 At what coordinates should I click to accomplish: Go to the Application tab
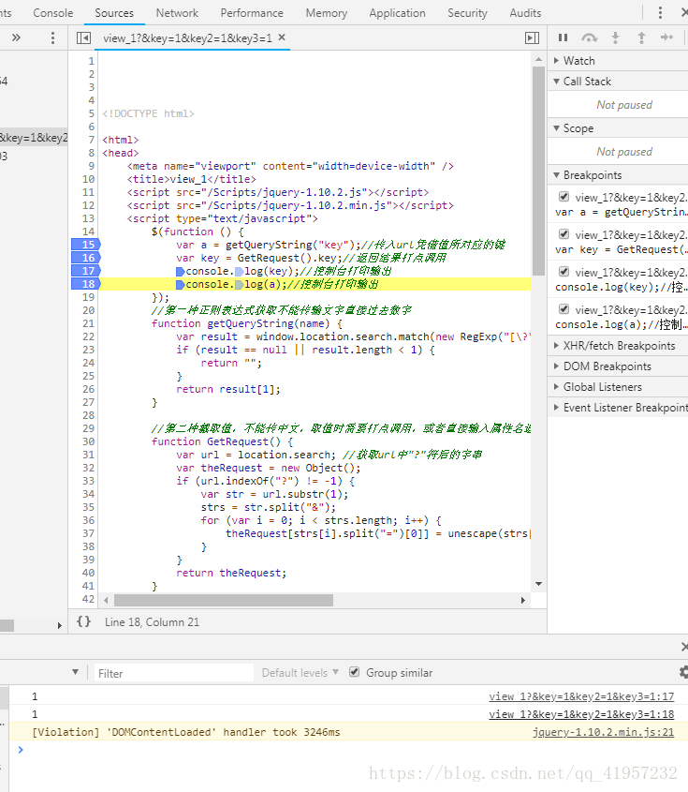pyautogui.click(x=398, y=13)
